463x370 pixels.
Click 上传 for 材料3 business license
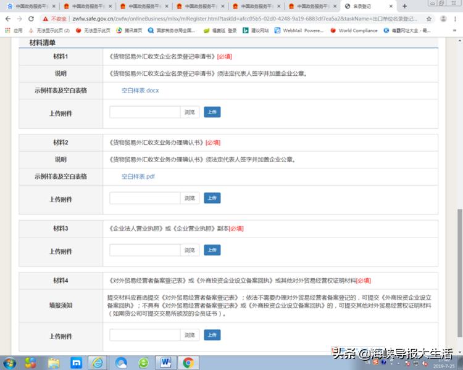tap(212, 250)
